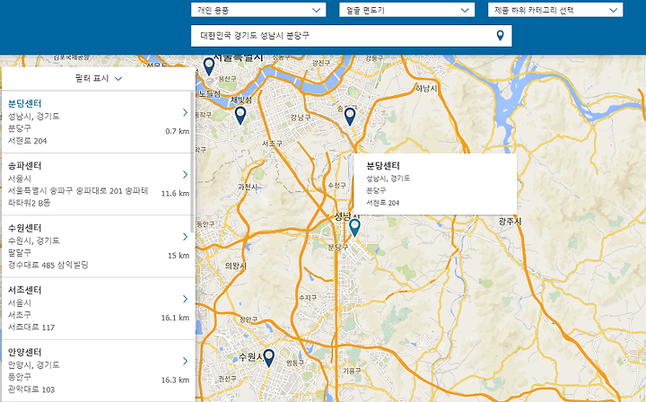Image resolution: width=646 pixels, height=402 pixels.
Task: Click the 수지구 label on the map
Action: click(x=308, y=297)
